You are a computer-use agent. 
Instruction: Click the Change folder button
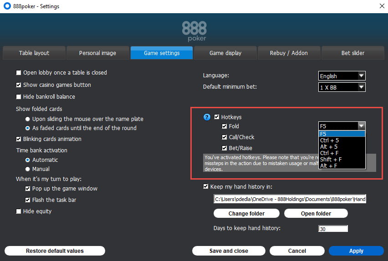(x=246, y=214)
